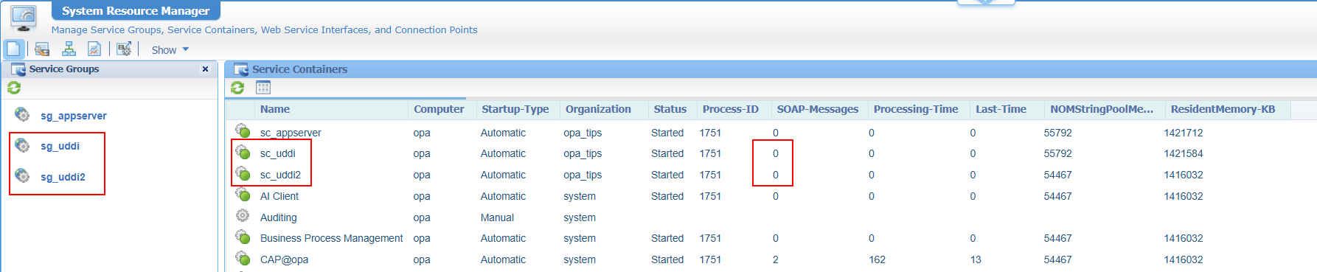Sort by the Computer column header
The width and height of the screenshot is (1317, 272).
[x=439, y=109]
